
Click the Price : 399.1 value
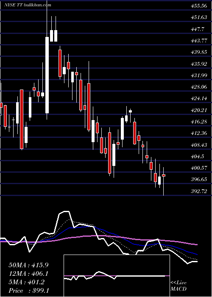click(29, 291)
